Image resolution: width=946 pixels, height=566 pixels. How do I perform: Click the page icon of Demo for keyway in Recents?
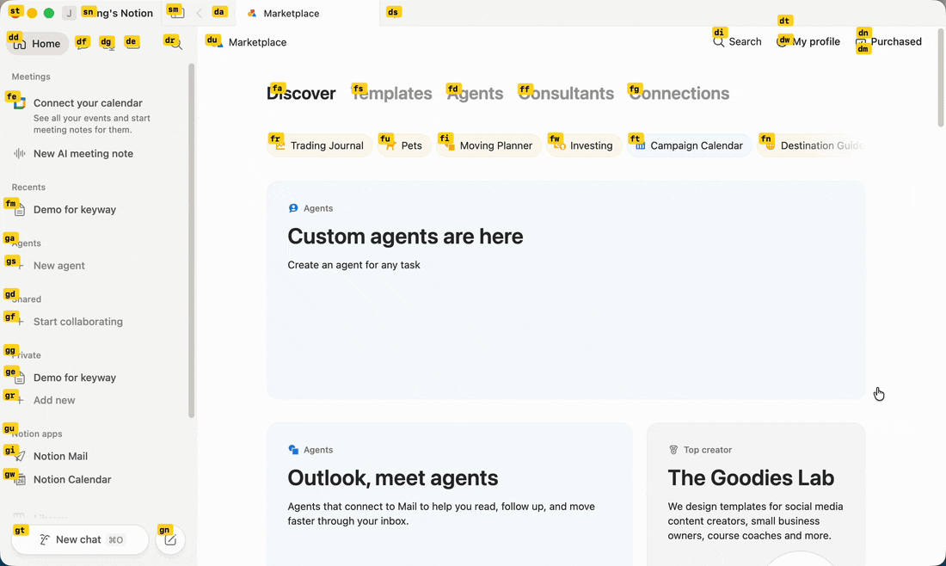pos(19,209)
